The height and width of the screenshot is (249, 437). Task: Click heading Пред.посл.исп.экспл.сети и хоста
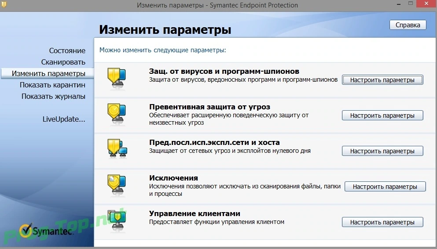pyautogui.click(x=214, y=142)
